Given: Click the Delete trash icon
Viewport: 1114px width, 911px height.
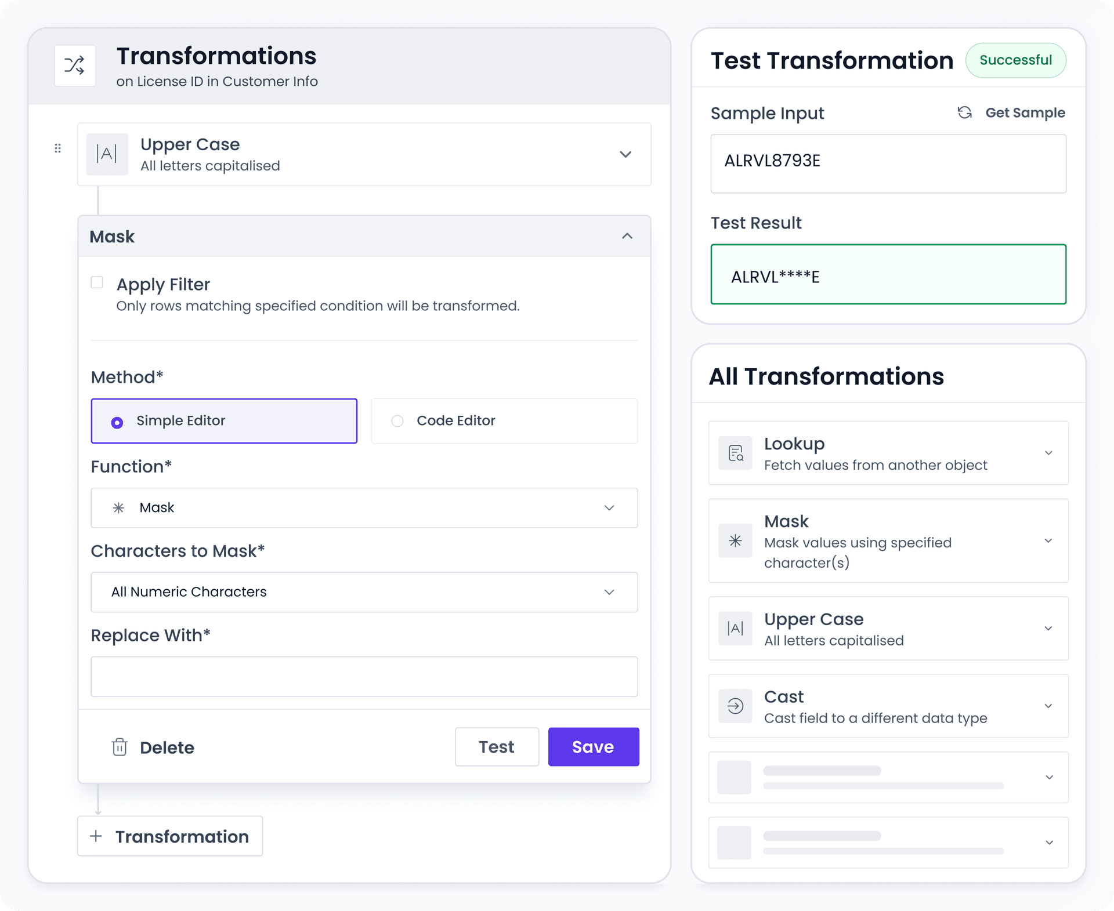Looking at the screenshot, I should click(120, 747).
